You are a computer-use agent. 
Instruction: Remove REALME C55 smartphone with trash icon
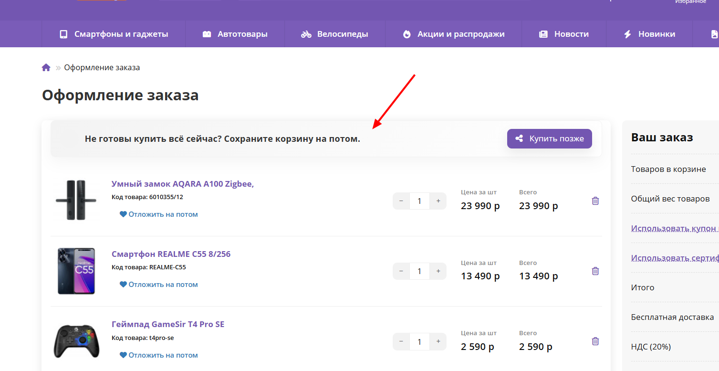[595, 271]
